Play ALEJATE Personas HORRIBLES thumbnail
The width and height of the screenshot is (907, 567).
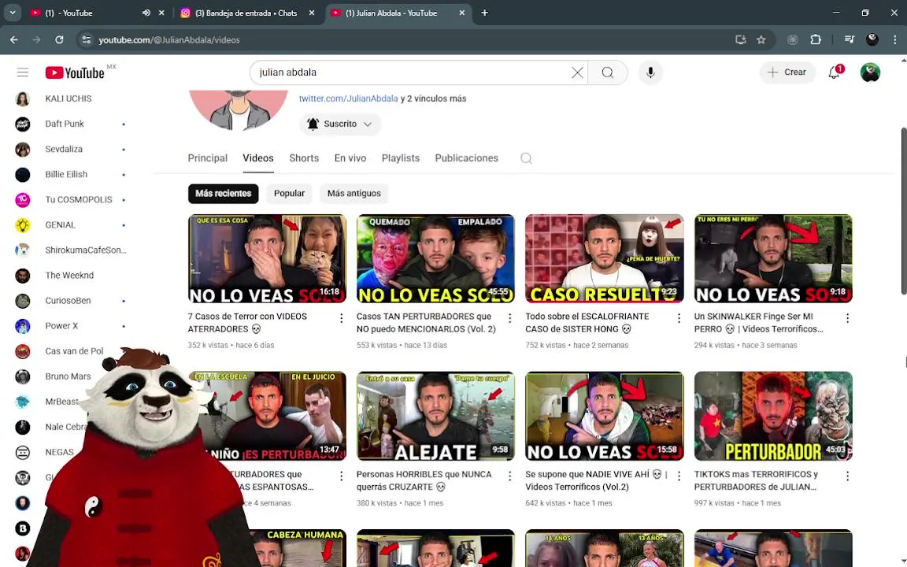click(x=435, y=416)
